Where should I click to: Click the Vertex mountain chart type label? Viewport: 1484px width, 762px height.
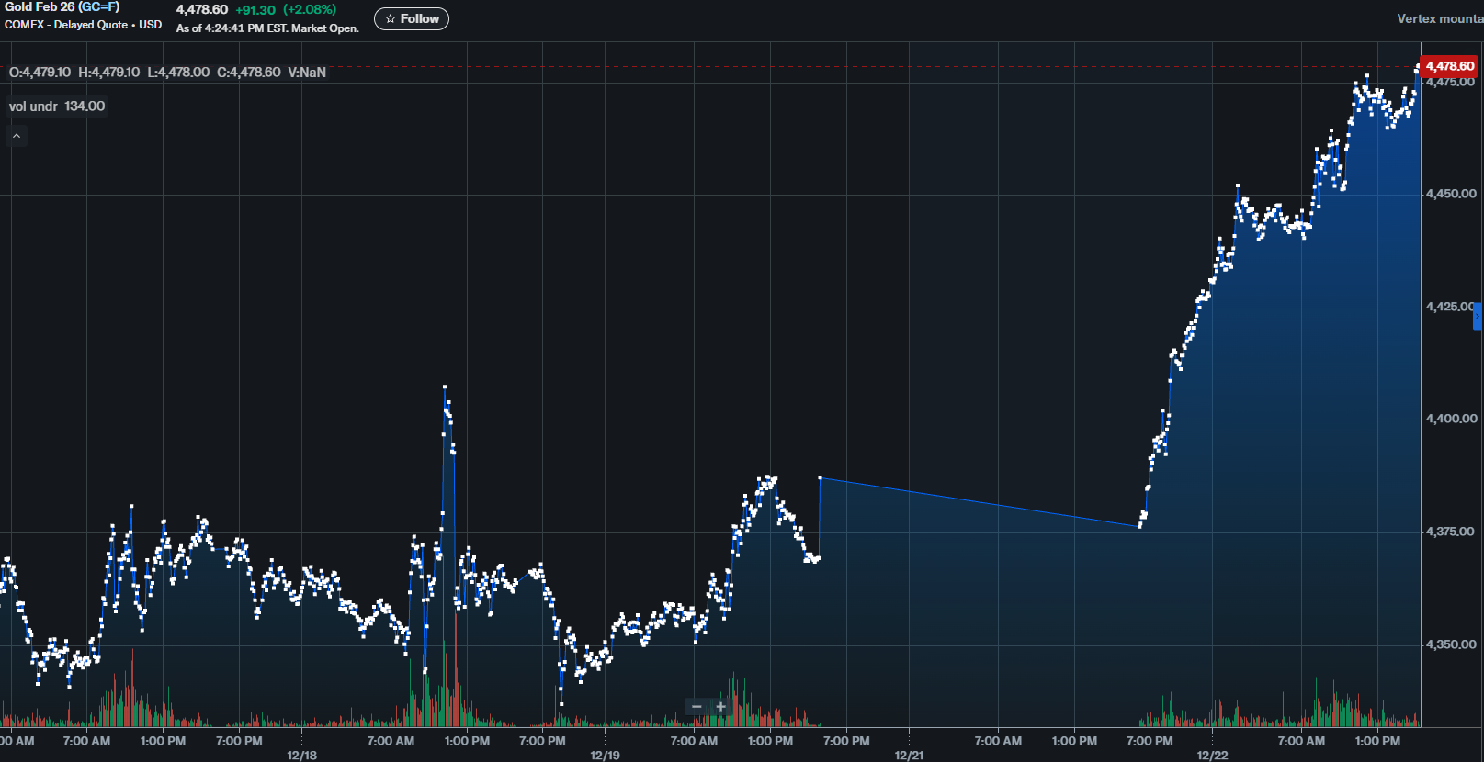coord(1439,18)
